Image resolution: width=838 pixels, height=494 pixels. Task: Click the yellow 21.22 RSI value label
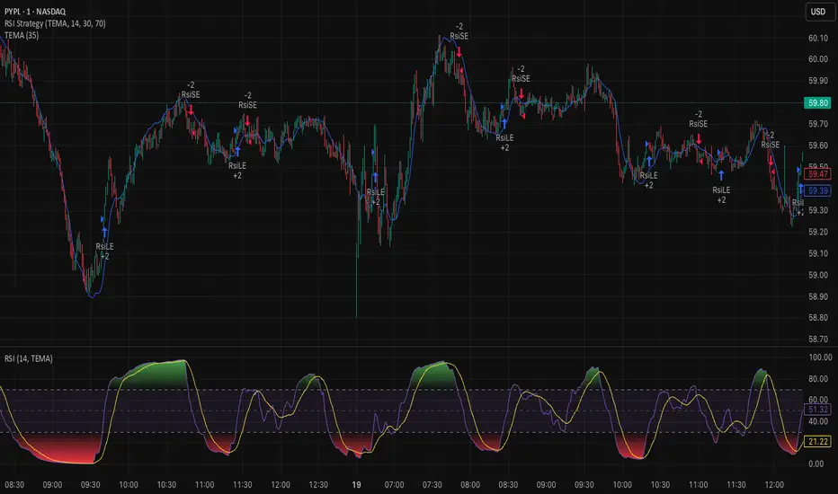(x=819, y=442)
